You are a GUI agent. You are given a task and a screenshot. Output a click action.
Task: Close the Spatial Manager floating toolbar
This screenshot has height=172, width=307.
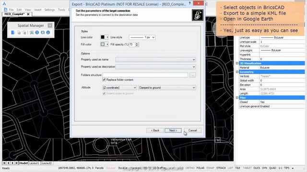50,25
